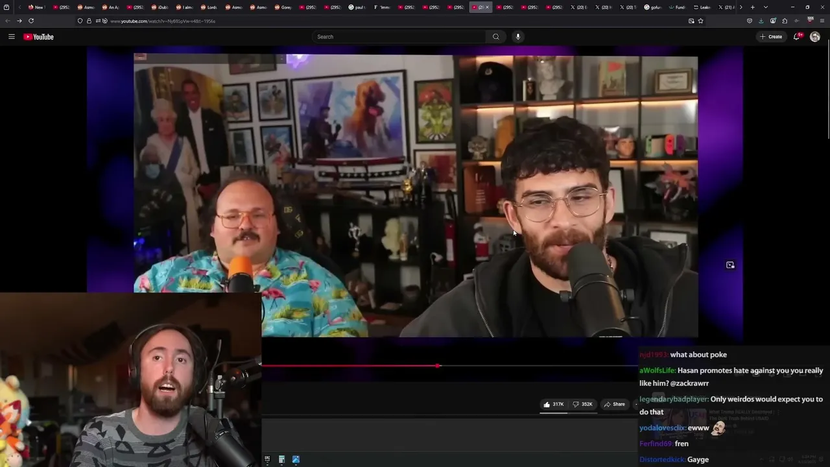Open the YouTube account avatar menu
The width and height of the screenshot is (830, 467).
point(815,37)
